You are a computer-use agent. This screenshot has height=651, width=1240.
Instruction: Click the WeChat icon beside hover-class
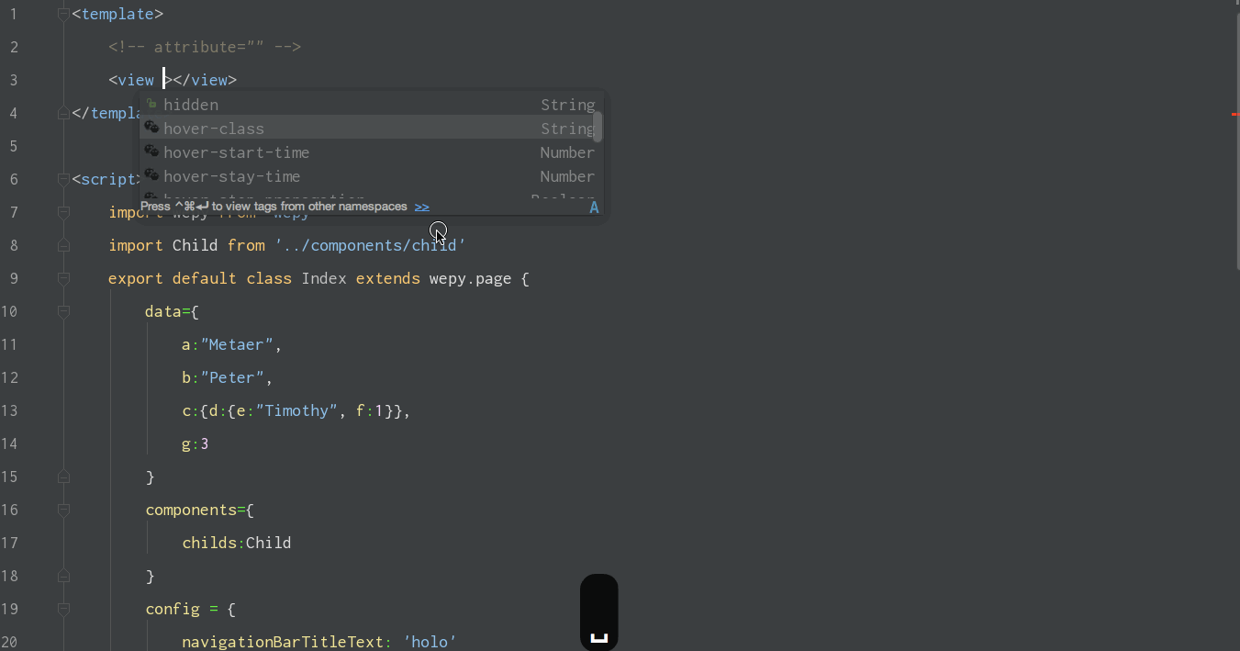[x=151, y=128]
